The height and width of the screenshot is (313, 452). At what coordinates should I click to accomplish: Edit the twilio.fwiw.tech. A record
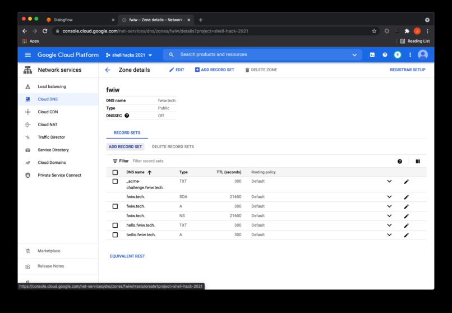click(407, 235)
